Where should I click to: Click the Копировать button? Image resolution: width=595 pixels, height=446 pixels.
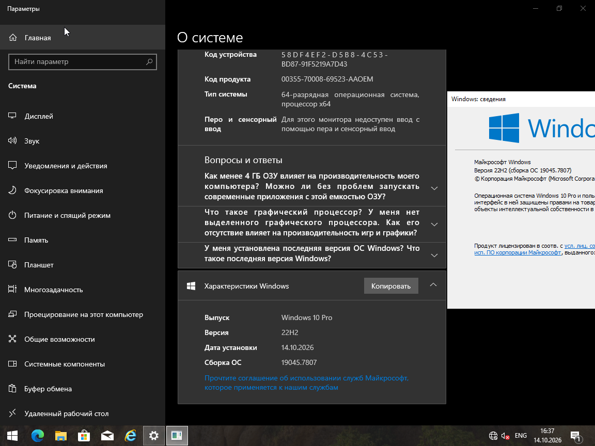click(x=391, y=286)
